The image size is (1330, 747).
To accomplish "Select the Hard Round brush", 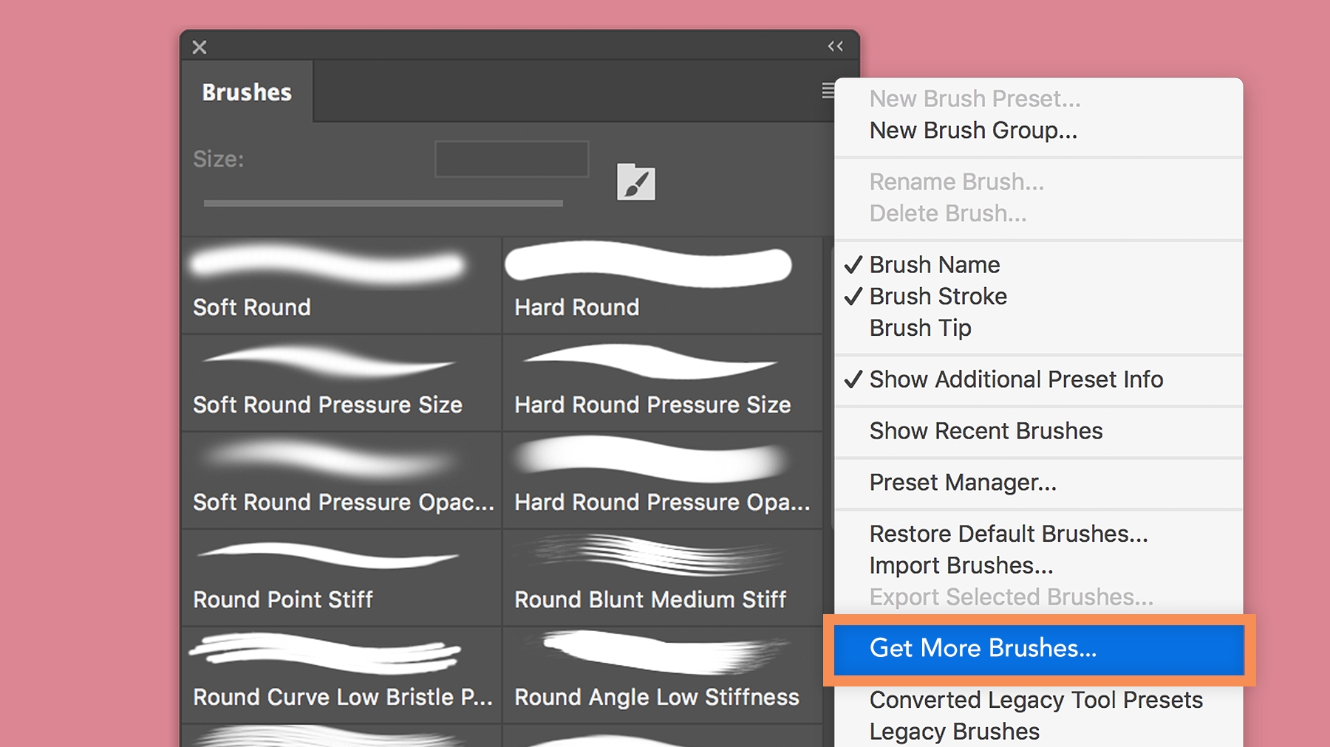I will 663,284.
